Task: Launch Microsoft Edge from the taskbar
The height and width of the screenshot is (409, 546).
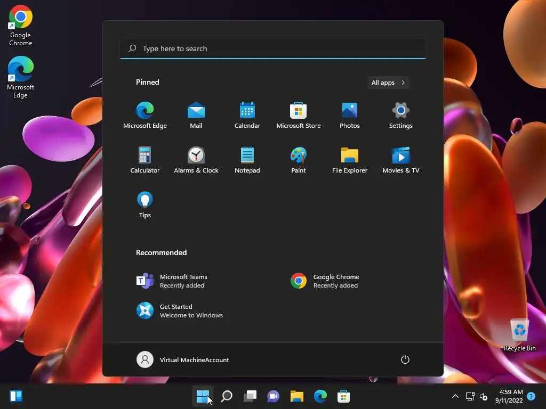Action: click(x=320, y=396)
